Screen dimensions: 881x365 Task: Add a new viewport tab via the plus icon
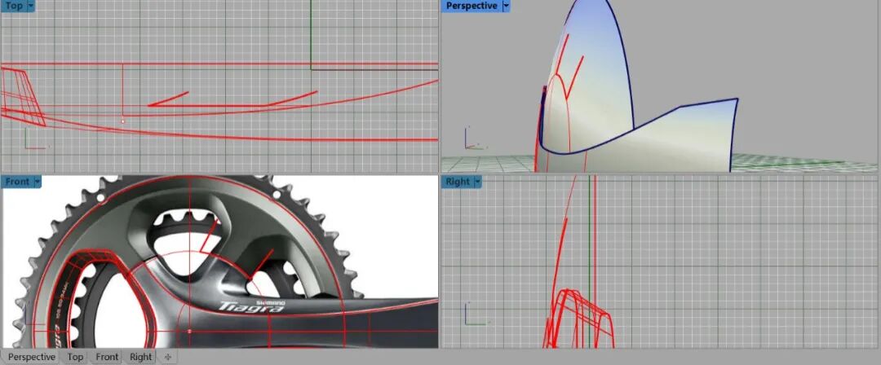click(167, 357)
